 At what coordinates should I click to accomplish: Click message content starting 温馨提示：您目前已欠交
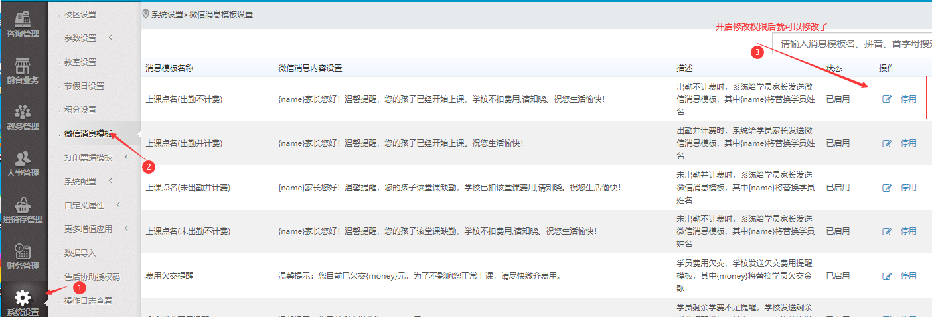pyautogui.click(x=420, y=276)
